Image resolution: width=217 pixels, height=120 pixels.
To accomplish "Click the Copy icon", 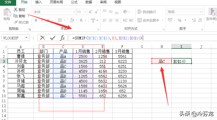I will [x=15, y=16].
